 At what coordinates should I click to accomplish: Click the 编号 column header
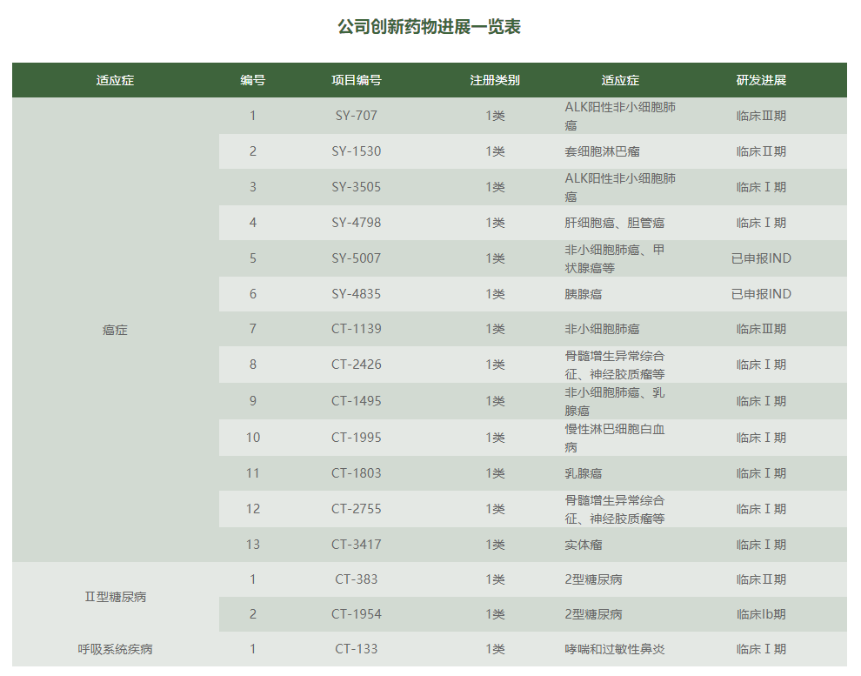pos(253,80)
